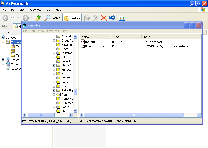
Task: Expand the Reliability registry key
Action: [54, 91]
